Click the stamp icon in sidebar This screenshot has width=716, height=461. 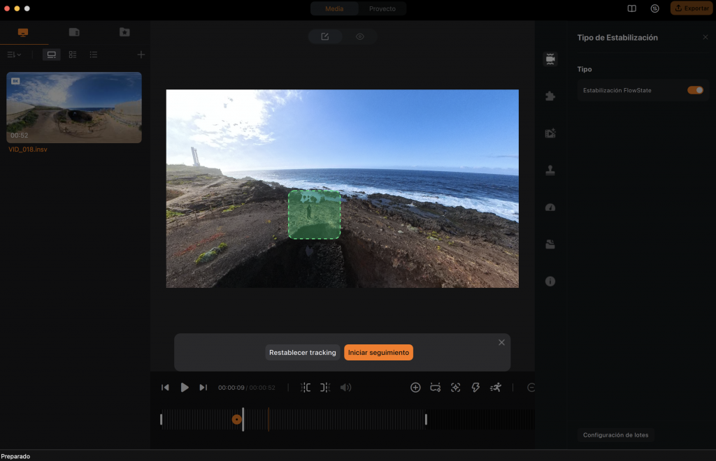[x=550, y=170]
